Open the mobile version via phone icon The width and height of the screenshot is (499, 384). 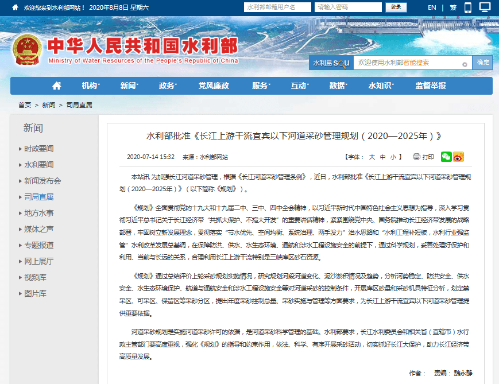point(467,7)
